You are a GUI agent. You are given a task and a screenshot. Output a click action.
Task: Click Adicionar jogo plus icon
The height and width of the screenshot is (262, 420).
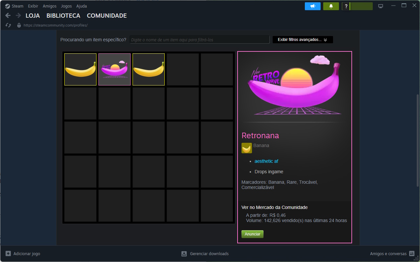(x=8, y=253)
